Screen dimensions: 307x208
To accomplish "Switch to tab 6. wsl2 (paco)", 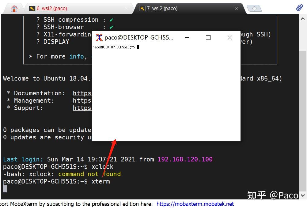I will [53, 9].
